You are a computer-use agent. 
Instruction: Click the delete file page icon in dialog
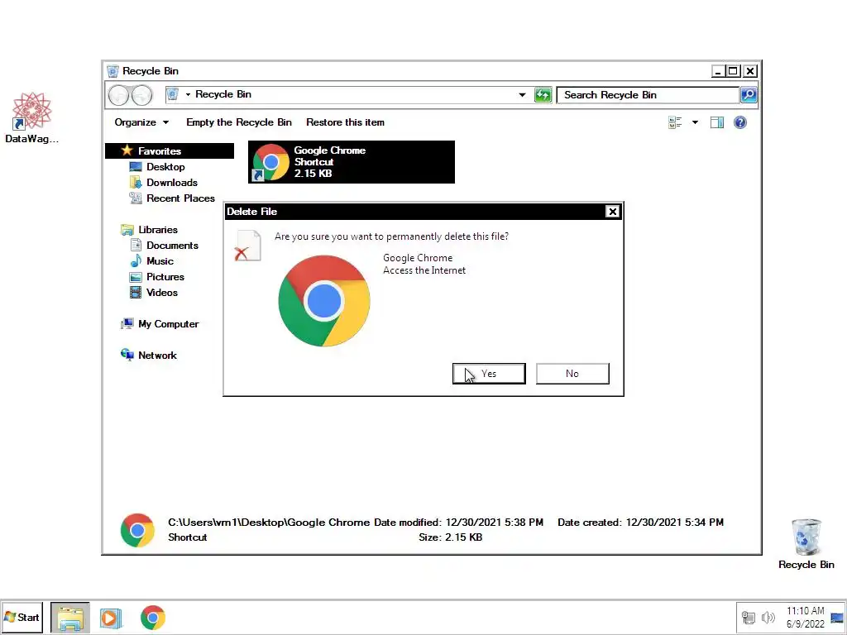(x=247, y=246)
